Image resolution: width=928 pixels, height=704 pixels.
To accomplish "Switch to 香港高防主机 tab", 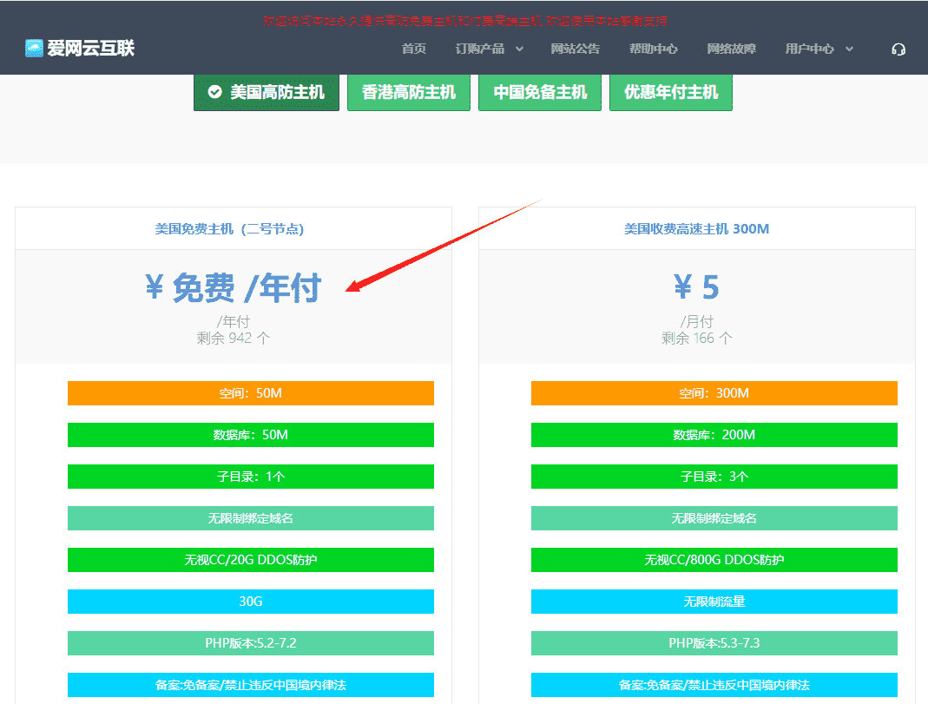I will 408,92.
